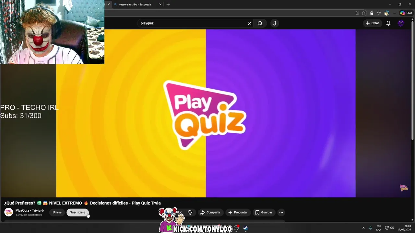Click the Compartir share button
Screen dimensions: 415x233
click(210, 212)
